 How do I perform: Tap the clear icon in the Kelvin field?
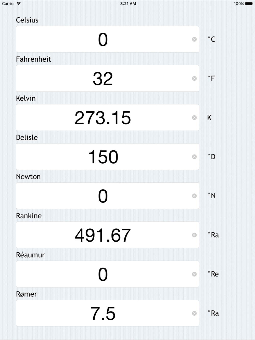tap(194, 117)
